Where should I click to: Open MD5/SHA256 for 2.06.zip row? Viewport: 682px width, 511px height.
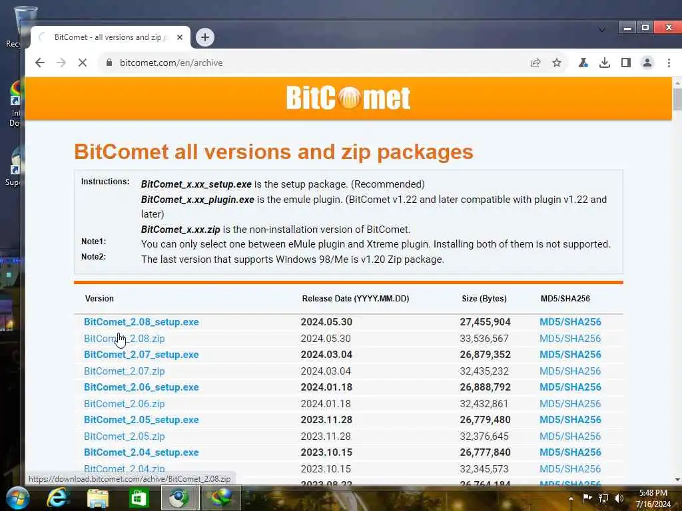[570, 404]
